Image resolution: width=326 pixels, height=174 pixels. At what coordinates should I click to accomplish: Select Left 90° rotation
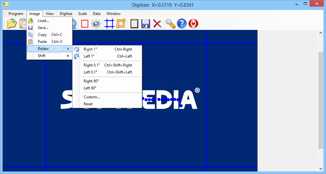107,88
